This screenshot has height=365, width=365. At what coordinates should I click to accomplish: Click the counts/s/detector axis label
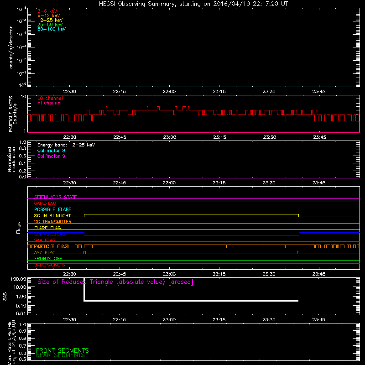point(11,47)
